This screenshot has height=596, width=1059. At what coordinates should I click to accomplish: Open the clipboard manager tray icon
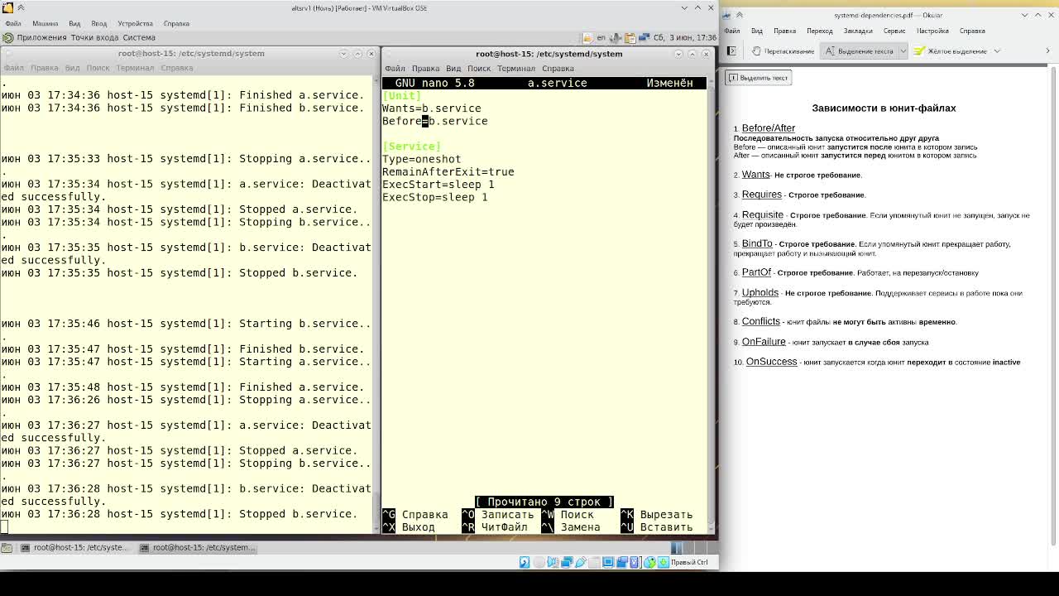[x=630, y=37]
